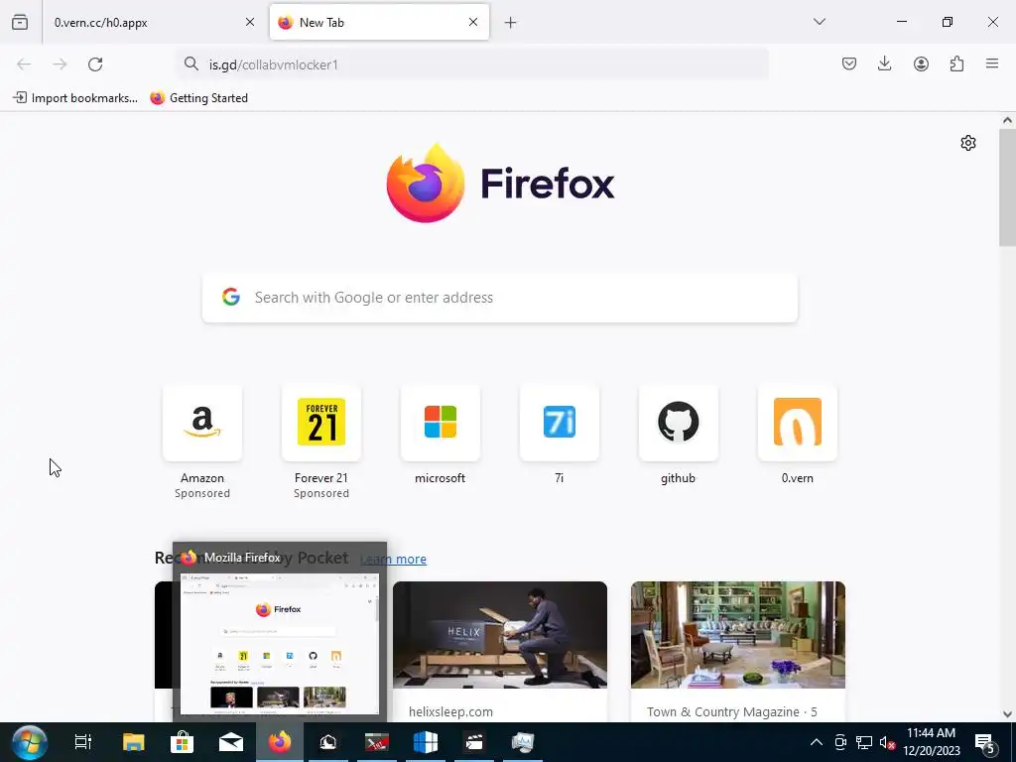Click the Search with Google field
Image resolution: width=1016 pixels, height=762 pixels.
pos(500,298)
